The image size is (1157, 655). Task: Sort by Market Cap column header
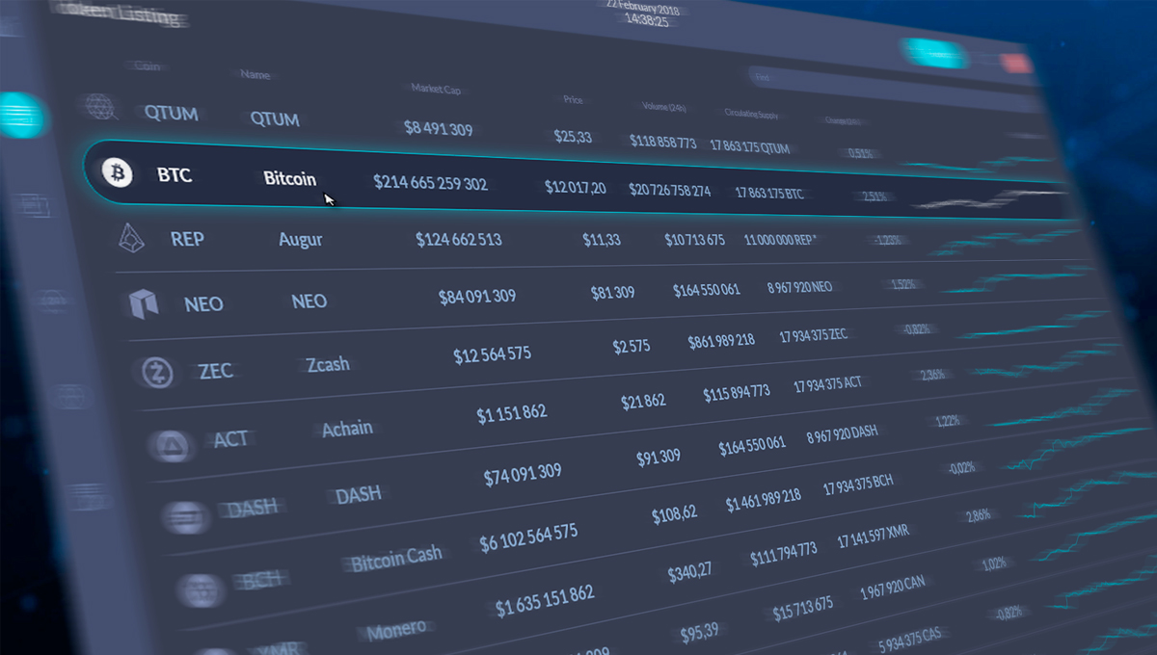click(436, 90)
